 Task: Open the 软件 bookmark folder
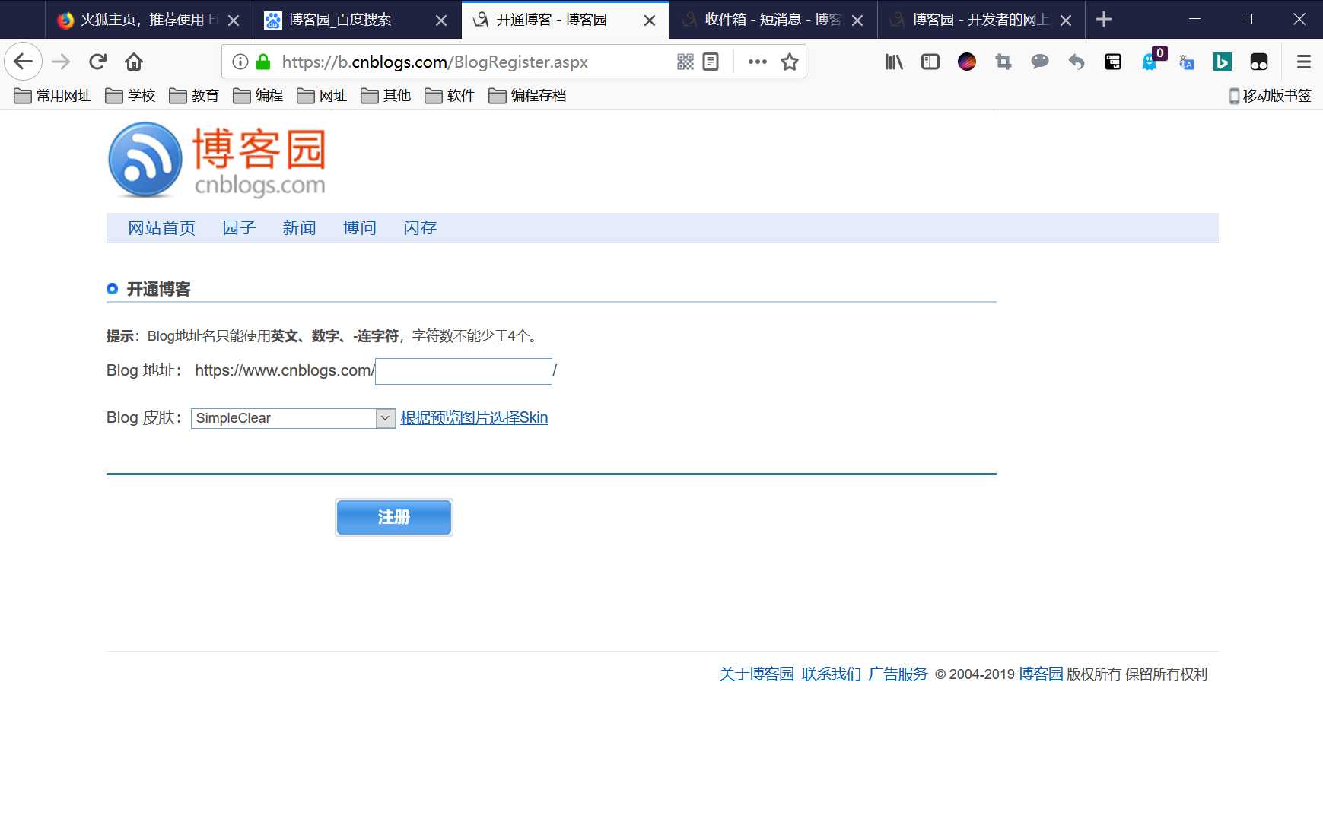pos(450,96)
